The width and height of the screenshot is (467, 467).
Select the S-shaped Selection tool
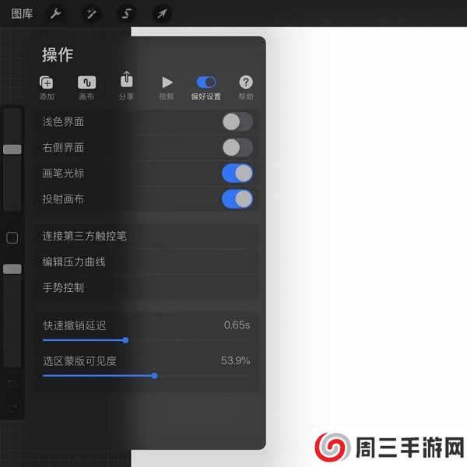(127, 13)
